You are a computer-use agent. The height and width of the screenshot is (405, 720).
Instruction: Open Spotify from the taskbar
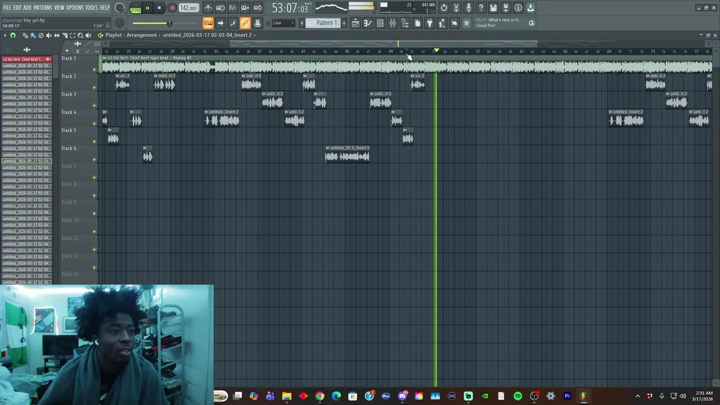517,396
